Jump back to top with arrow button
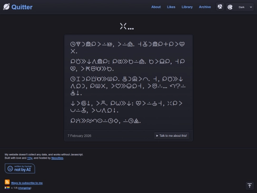Image resolution: width=257 pixels, height=193 pixels. [249, 186]
